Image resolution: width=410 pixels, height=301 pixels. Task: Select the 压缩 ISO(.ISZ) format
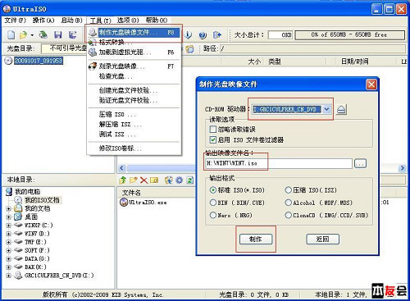[288, 190]
